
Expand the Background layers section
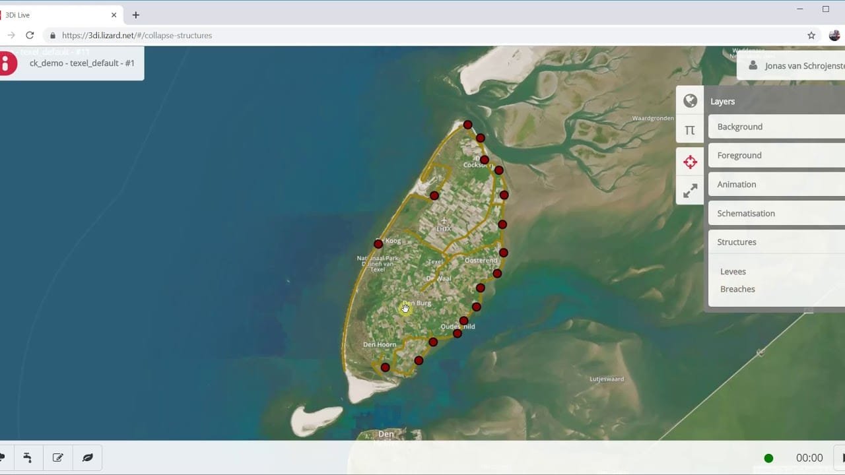pyautogui.click(x=776, y=127)
